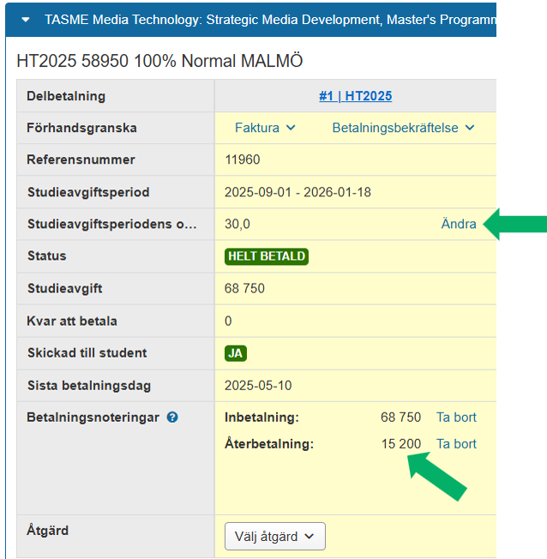Image resolution: width=547 pixels, height=559 pixels.
Task: Click the Betalningsnoteringar help question-mark icon
Action: (172, 418)
